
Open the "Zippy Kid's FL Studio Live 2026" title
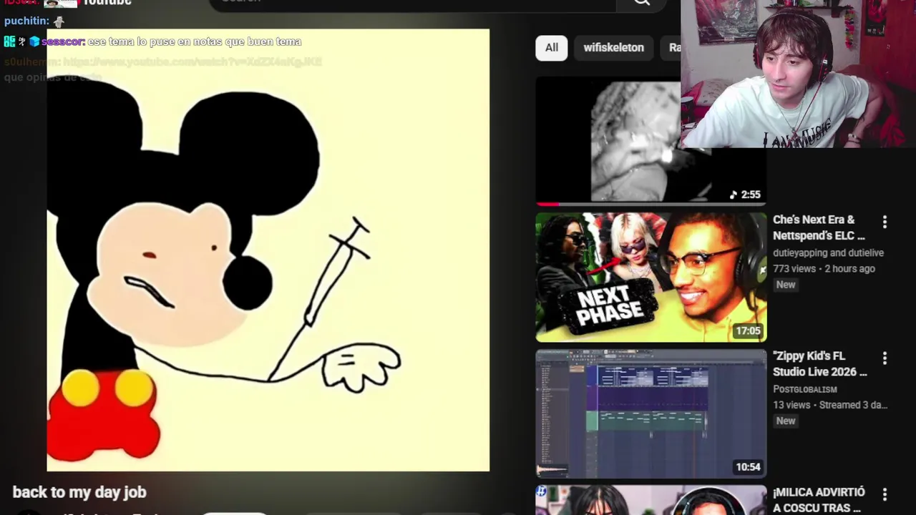[x=820, y=363]
